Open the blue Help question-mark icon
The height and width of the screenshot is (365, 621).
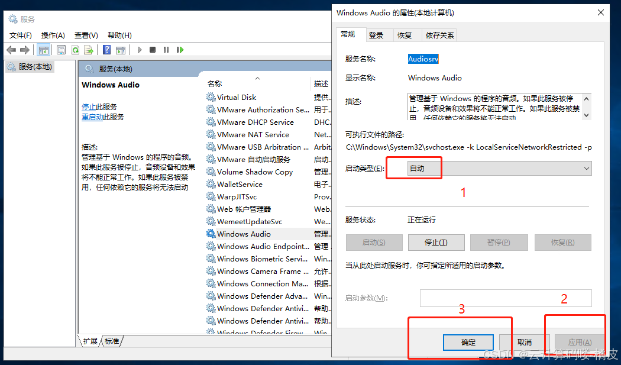[x=106, y=50]
